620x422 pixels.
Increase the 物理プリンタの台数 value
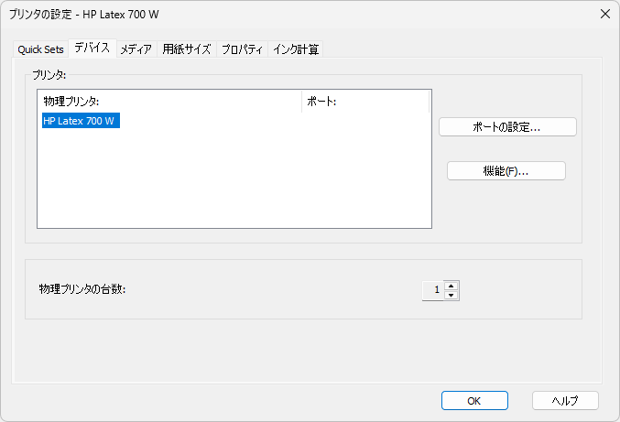point(451,287)
